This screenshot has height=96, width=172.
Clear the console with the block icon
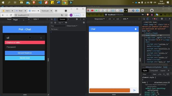pos(55,22)
